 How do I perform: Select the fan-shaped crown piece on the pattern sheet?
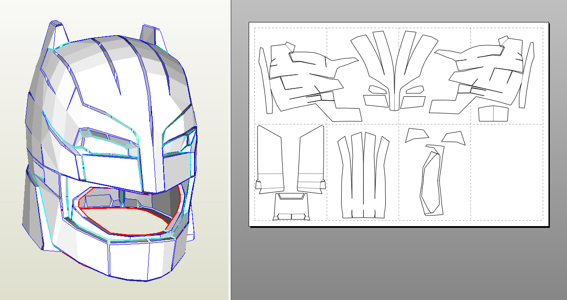tap(394, 70)
